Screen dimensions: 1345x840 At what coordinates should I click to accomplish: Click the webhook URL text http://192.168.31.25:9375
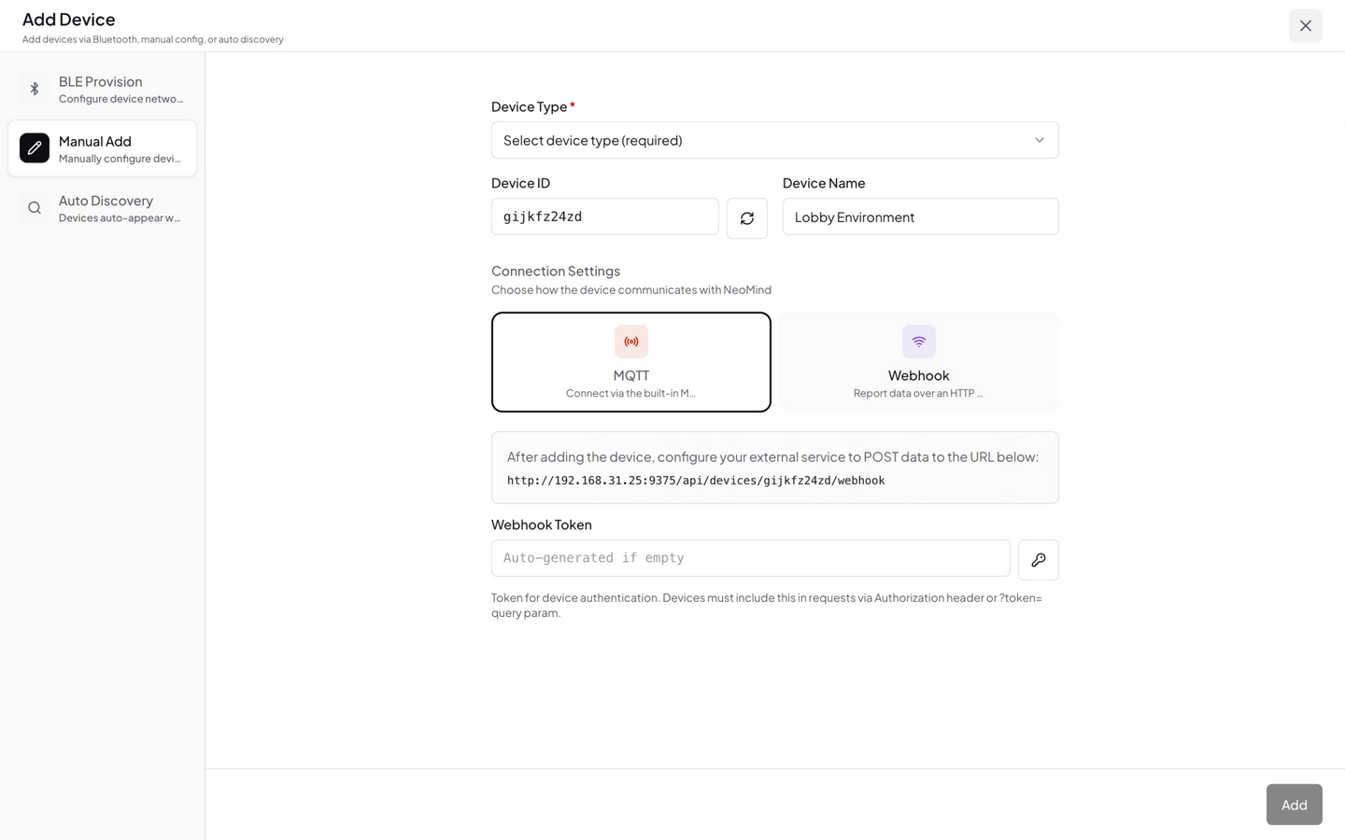coord(696,481)
